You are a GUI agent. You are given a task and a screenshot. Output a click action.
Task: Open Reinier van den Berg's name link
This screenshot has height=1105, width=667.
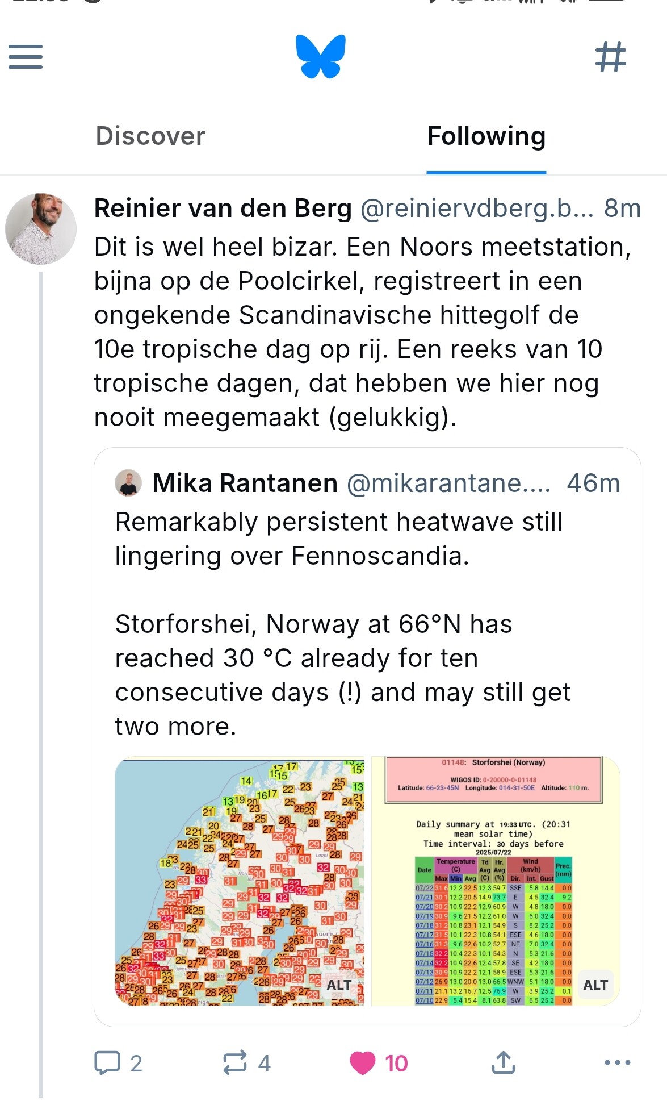pyautogui.click(x=223, y=209)
